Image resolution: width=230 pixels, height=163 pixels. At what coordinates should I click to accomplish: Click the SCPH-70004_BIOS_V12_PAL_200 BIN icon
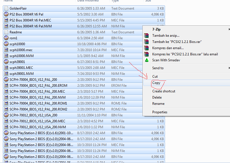coord(6,79)
